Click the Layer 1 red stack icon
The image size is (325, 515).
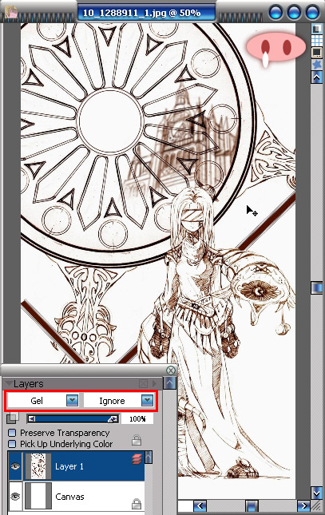click(x=137, y=458)
